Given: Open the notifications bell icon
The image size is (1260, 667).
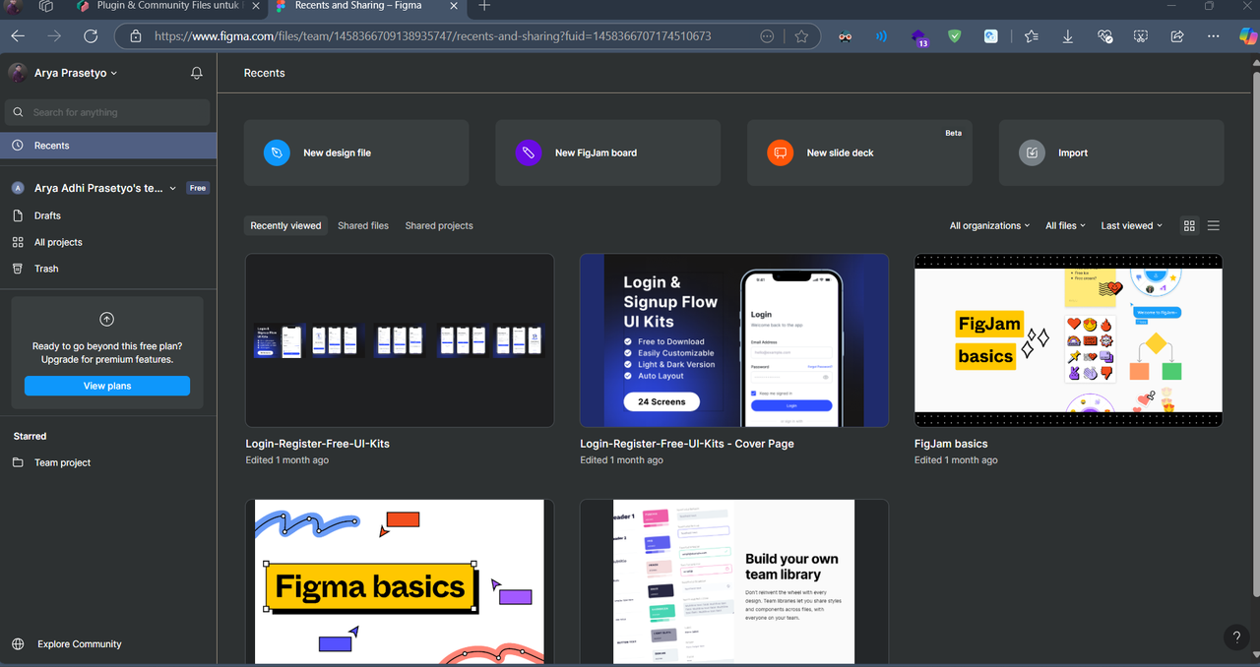Looking at the screenshot, I should click(x=197, y=74).
